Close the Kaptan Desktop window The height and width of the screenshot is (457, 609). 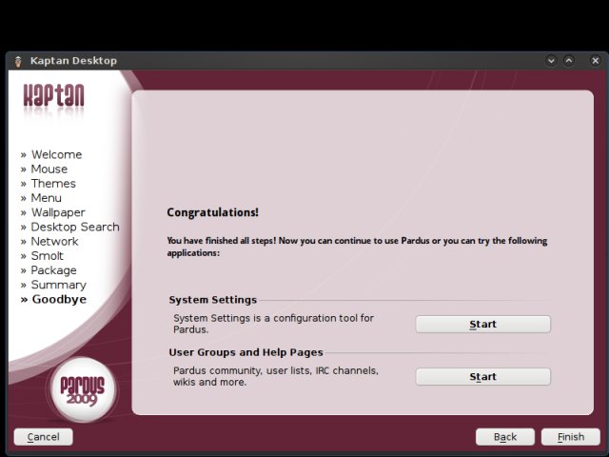595,61
